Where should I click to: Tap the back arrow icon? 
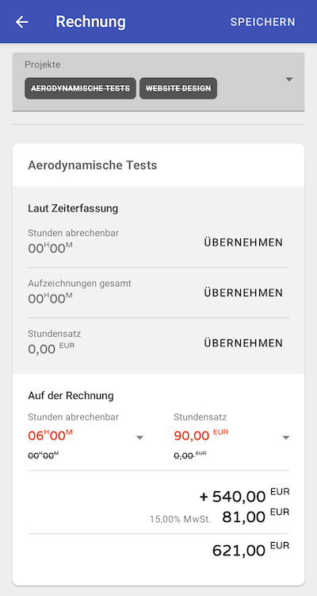click(22, 21)
